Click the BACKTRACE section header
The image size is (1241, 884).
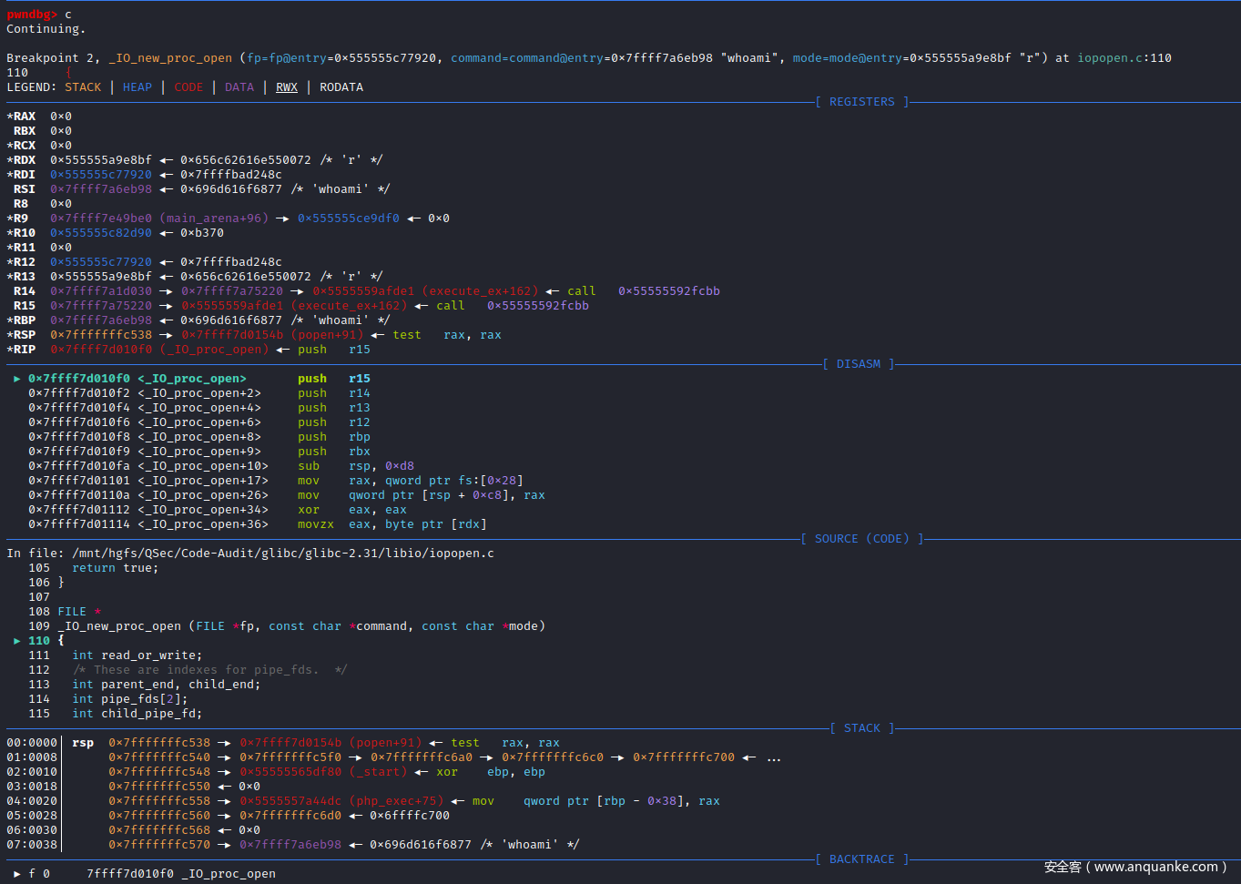861,859
